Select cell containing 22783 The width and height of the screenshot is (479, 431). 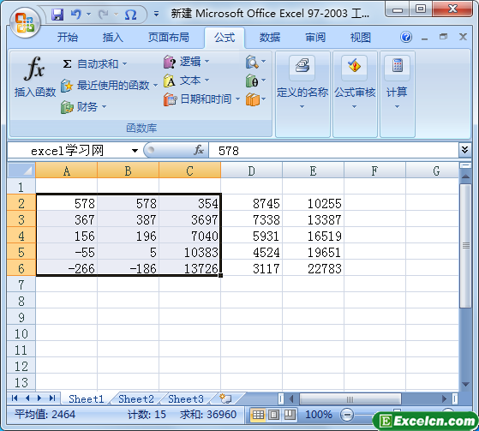(313, 269)
